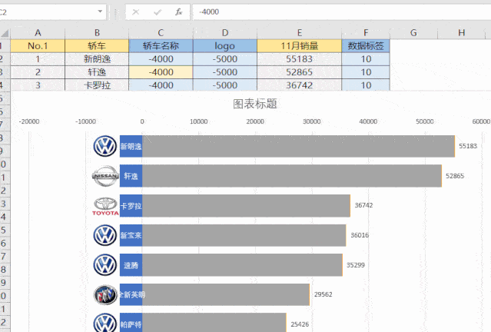Click the Nissan logo beside 轩逸 bar

tap(105, 176)
